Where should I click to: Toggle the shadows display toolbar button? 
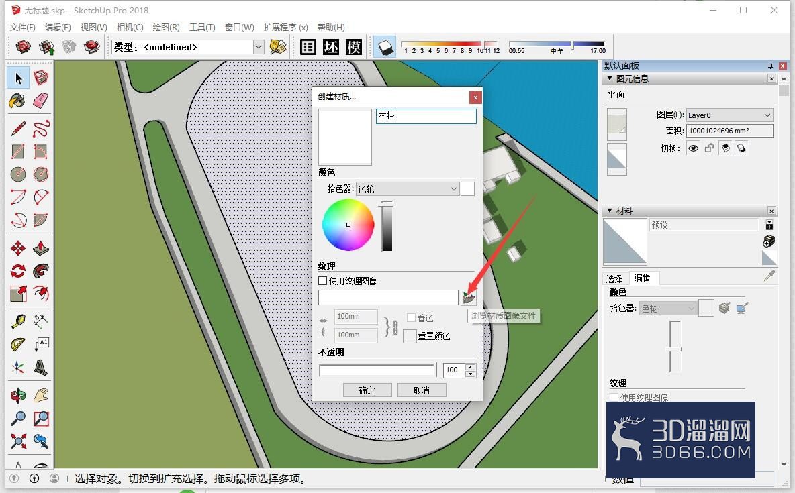385,47
